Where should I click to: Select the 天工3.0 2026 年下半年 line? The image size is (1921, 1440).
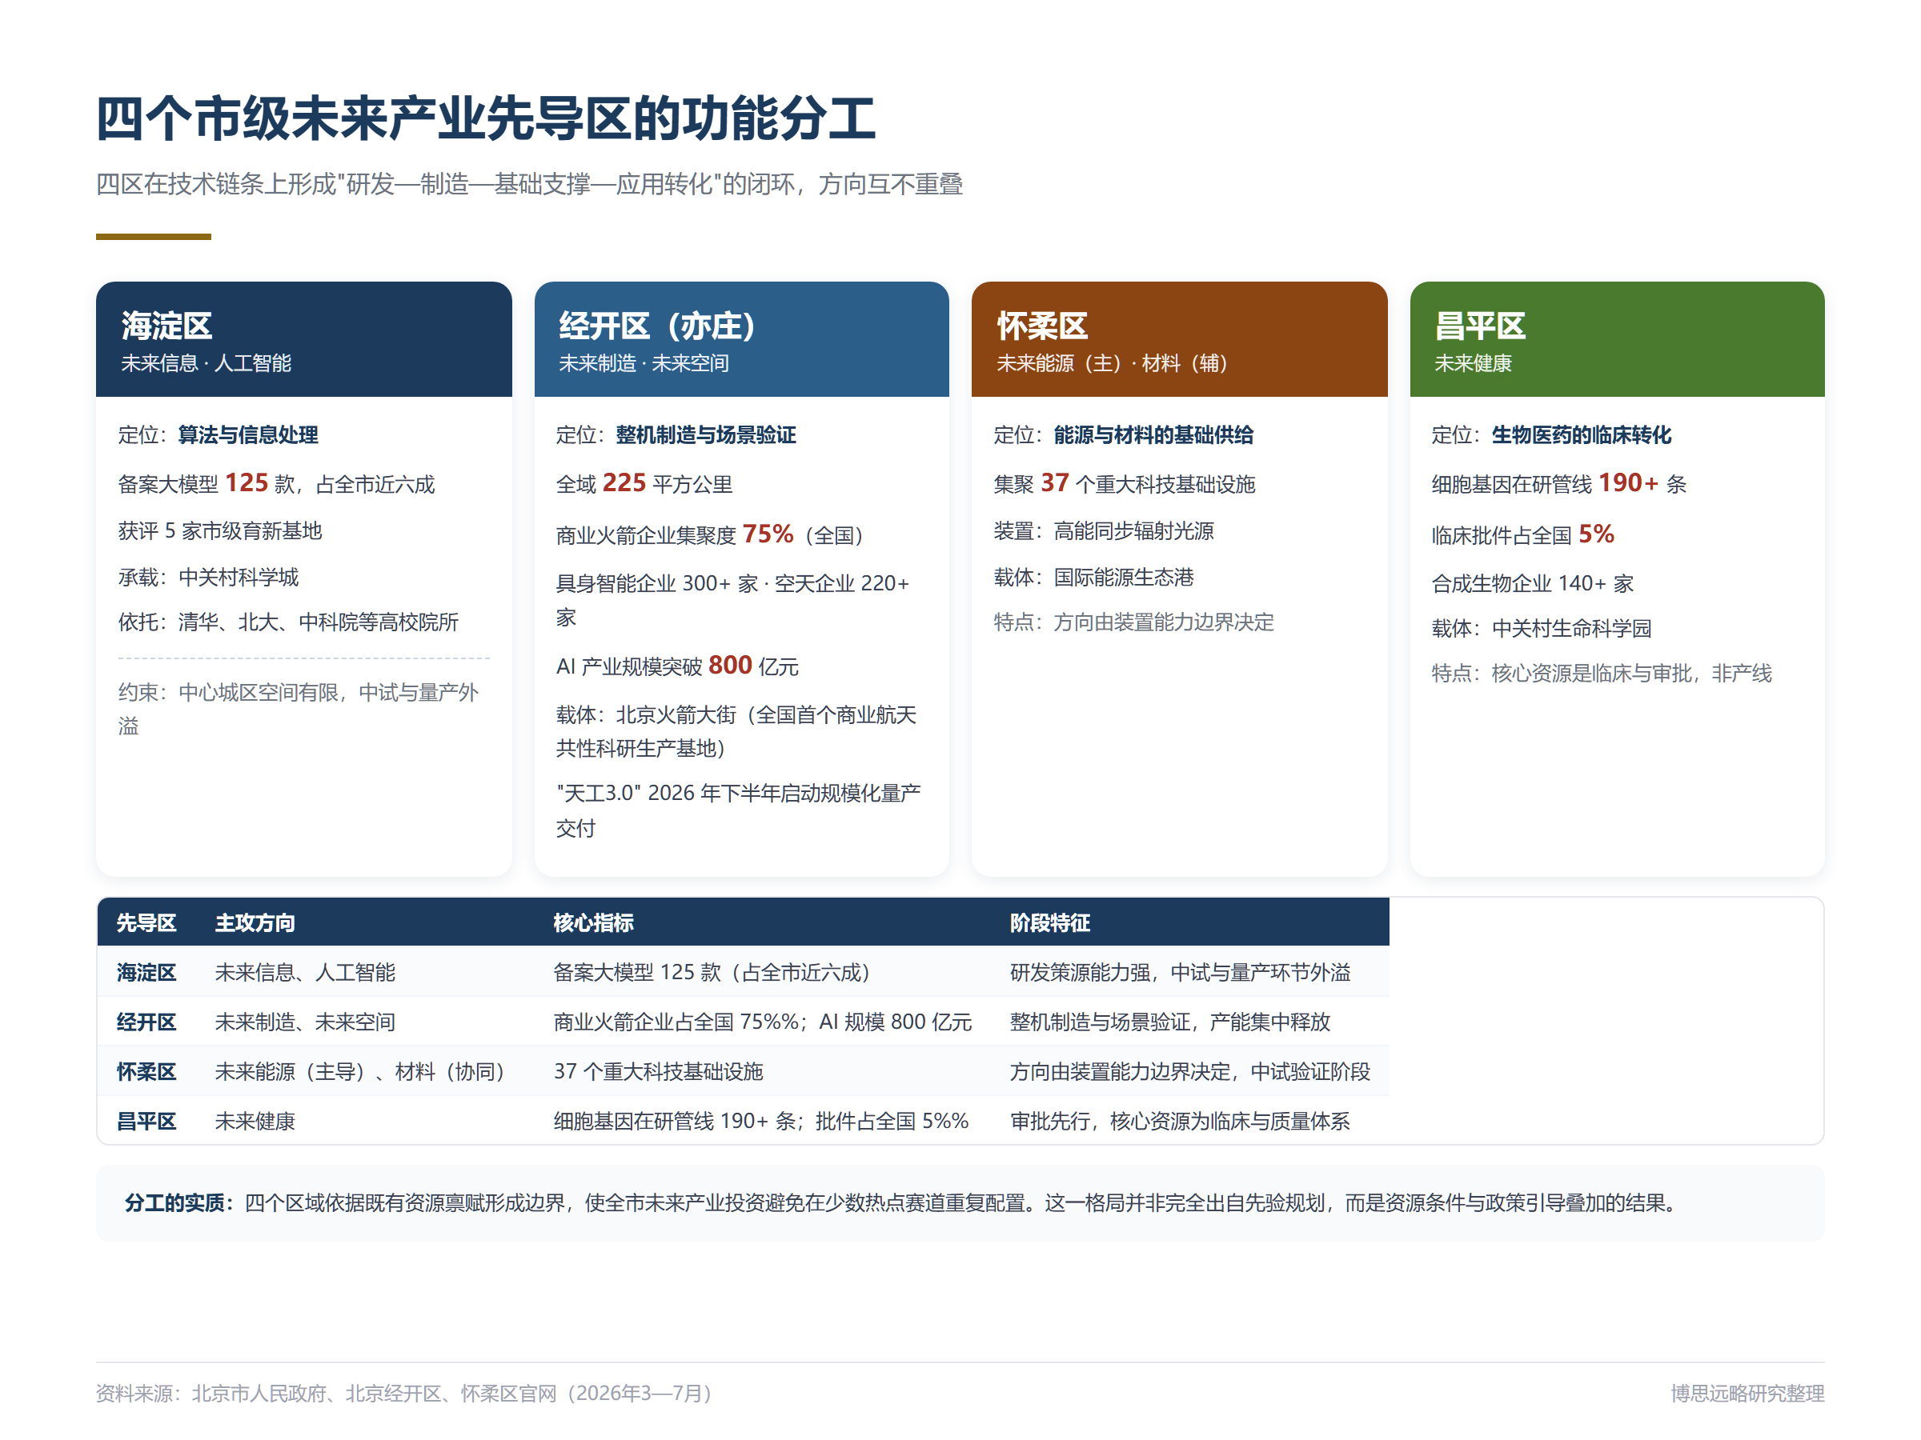[x=738, y=810]
